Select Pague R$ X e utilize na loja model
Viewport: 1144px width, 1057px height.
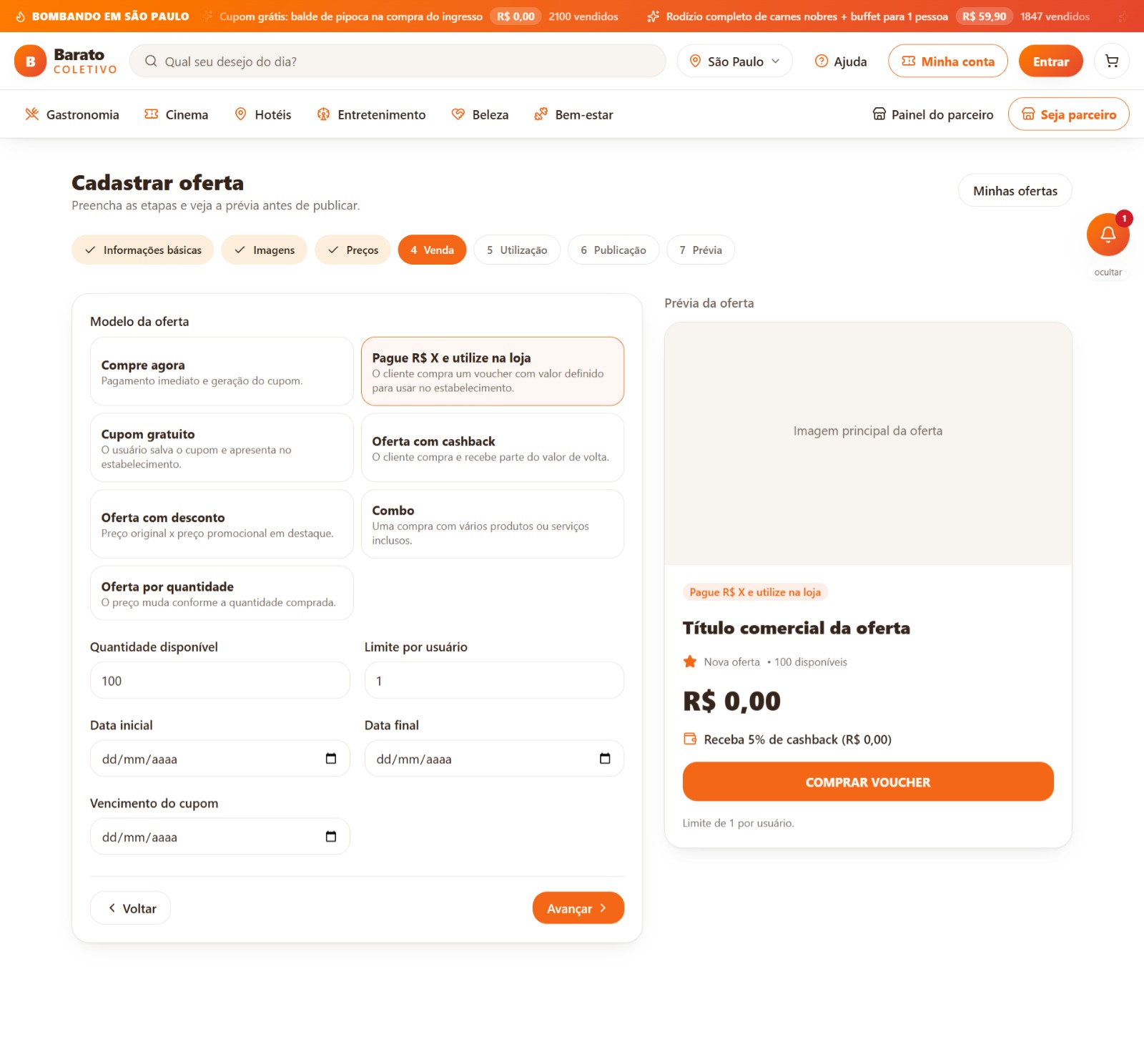coord(493,372)
